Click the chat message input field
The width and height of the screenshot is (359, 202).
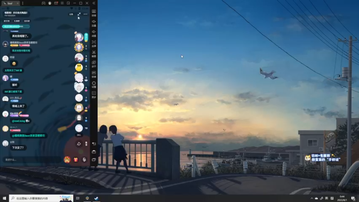(32, 160)
